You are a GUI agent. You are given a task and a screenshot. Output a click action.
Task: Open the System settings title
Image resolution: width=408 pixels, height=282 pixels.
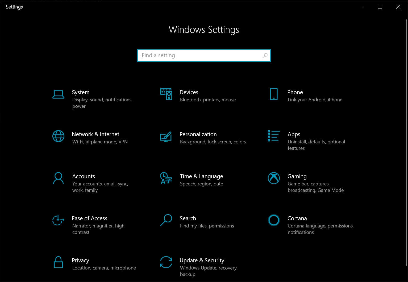(81, 92)
